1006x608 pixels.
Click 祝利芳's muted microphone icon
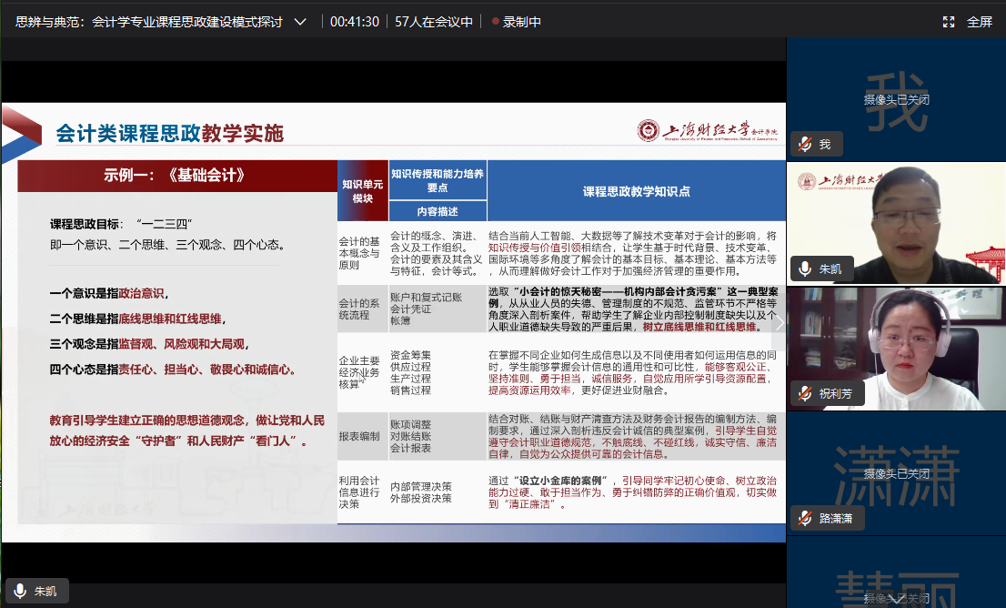coord(805,393)
